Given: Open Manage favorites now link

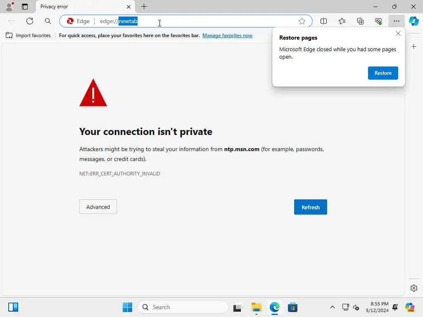Looking at the screenshot, I should [228, 35].
